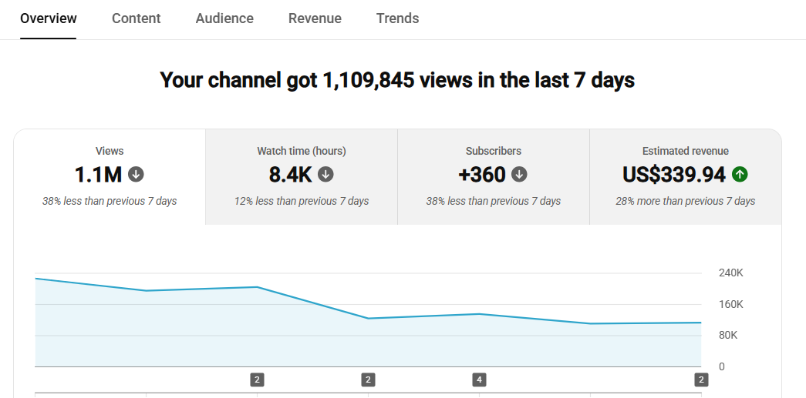The image size is (806, 398).
Task: Click the 160K axis label
Action: pos(730,305)
